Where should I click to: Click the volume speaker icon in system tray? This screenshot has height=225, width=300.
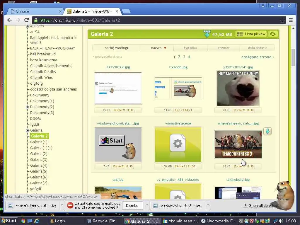(281, 221)
